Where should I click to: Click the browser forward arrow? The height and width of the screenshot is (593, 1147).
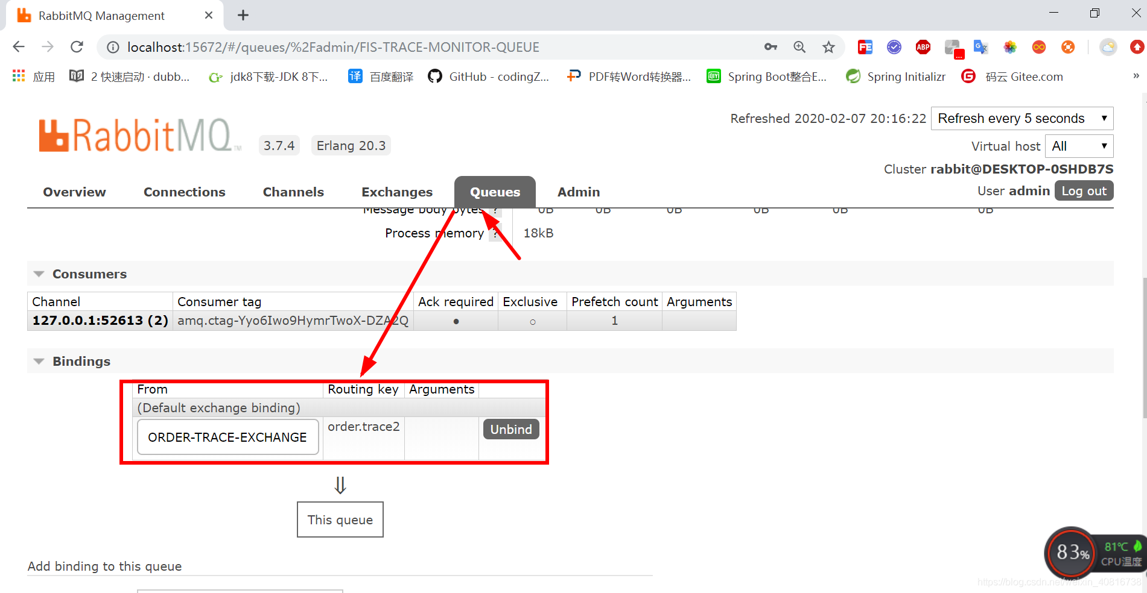pos(48,47)
